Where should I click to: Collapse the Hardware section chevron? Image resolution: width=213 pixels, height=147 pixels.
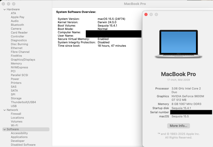pyautogui.click(x=4, y=10)
